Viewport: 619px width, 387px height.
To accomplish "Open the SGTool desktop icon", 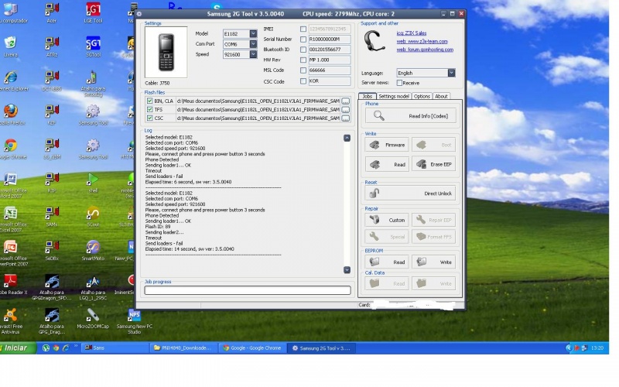I will (x=93, y=46).
